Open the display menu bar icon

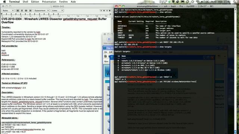tap(183, 1)
